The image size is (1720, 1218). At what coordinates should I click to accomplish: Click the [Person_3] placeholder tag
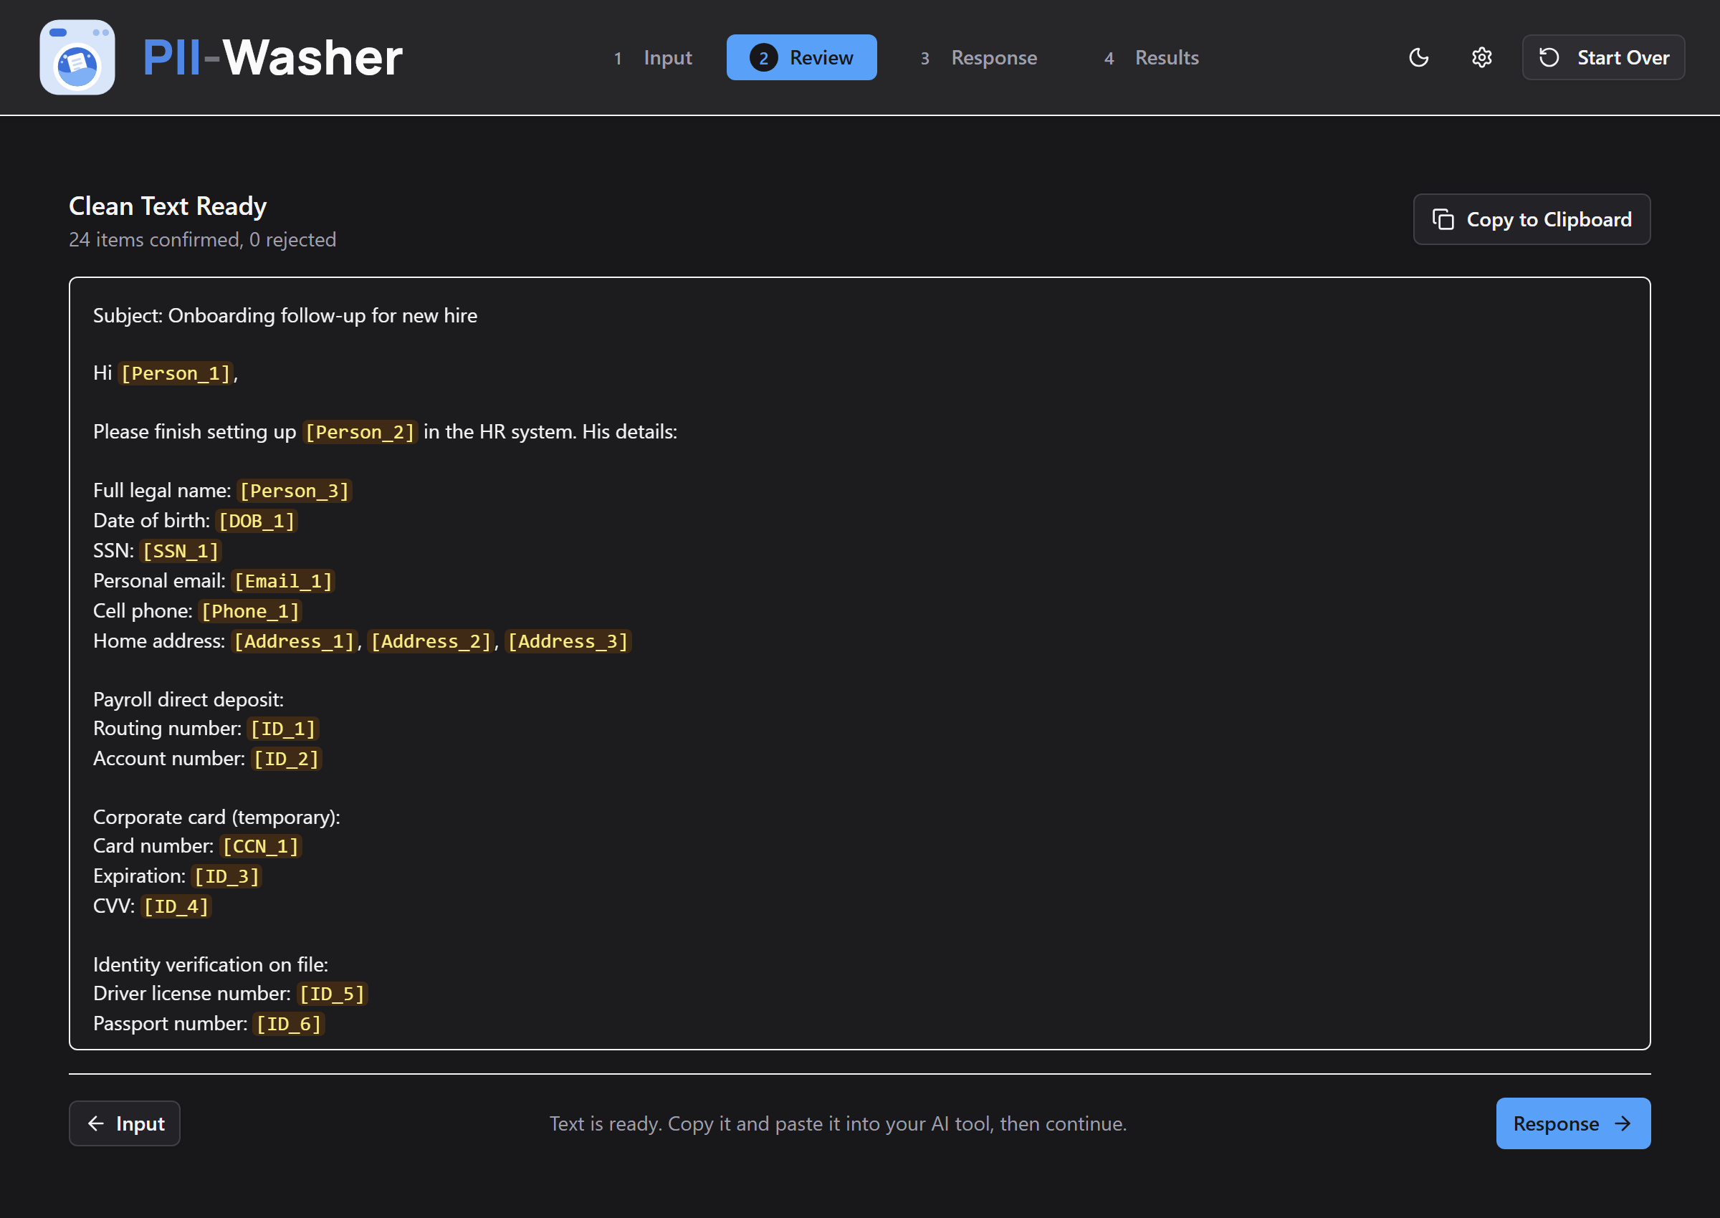point(294,491)
